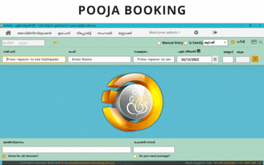The height and width of the screenshot is (165, 264).
Task: Click the small orange plus near receipt field
Action: (55, 43)
